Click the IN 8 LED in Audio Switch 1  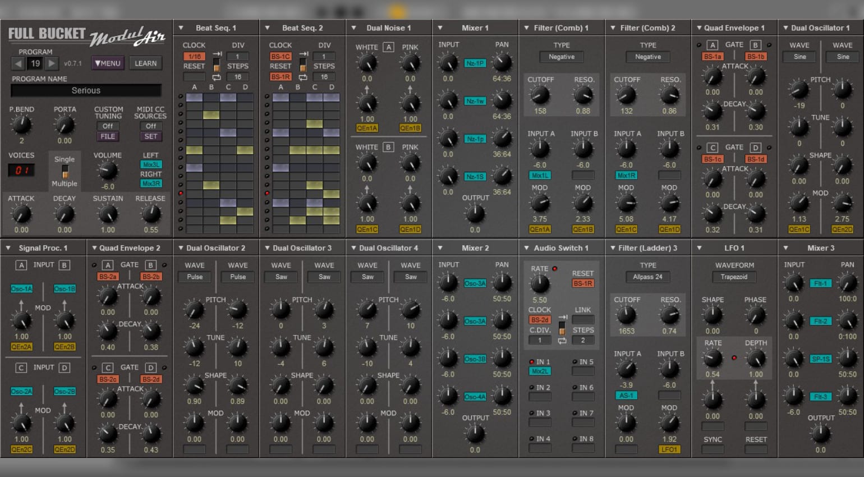[x=575, y=439]
